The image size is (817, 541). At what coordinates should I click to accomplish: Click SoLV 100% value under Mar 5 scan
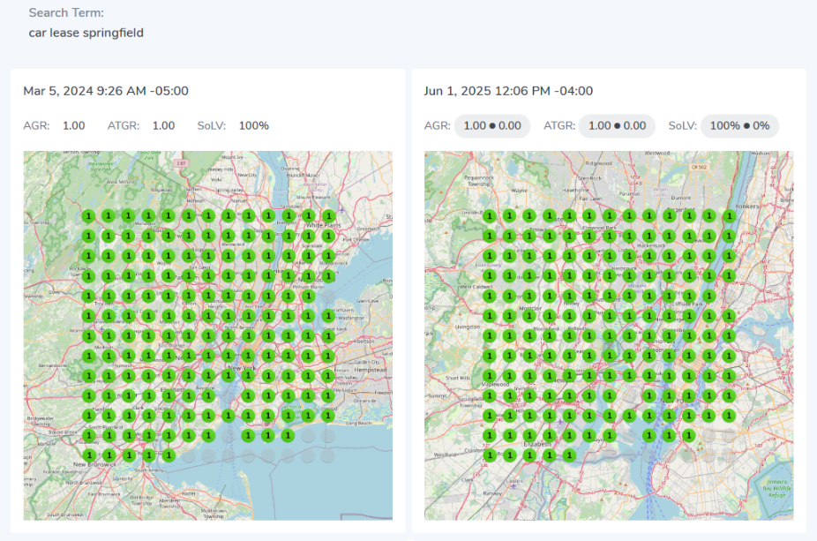tap(253, 125)
